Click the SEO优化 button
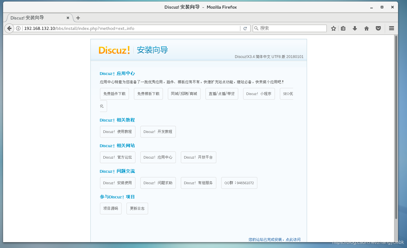The height and width of the screenshot is (248, 407). [x=286, y=94]
